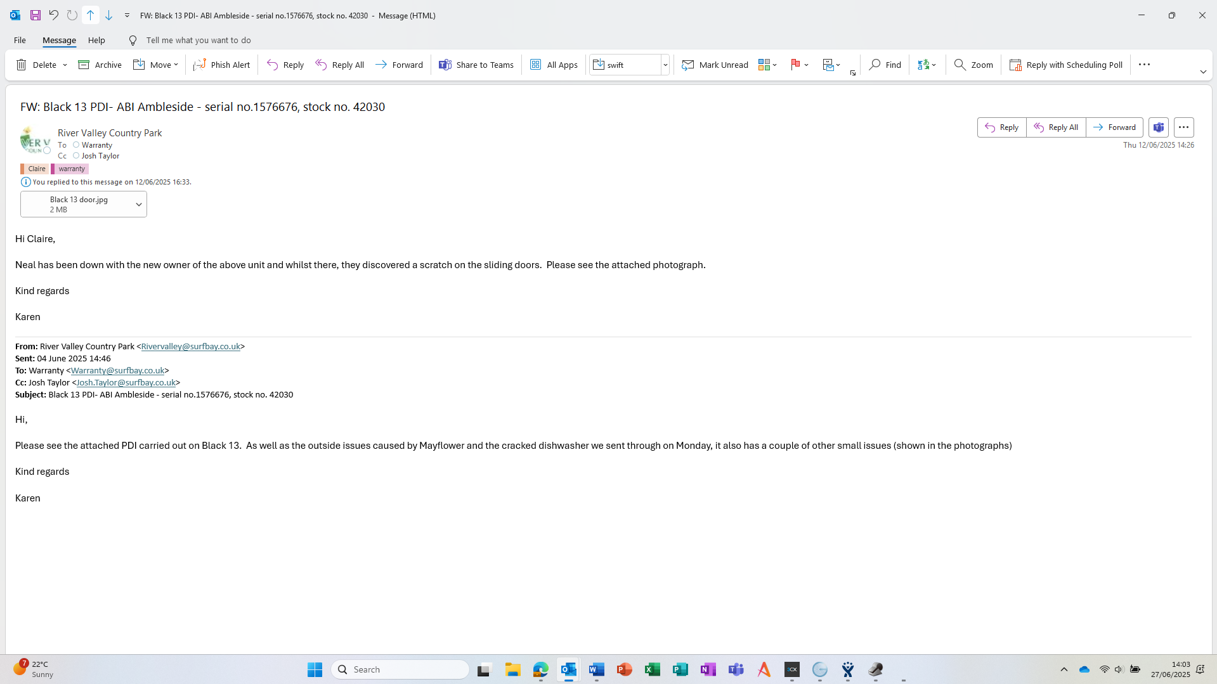This screenshot has height=684, width=1217.
Task: Launch Excel from the taskbar
Action: [x=653, y=669]
